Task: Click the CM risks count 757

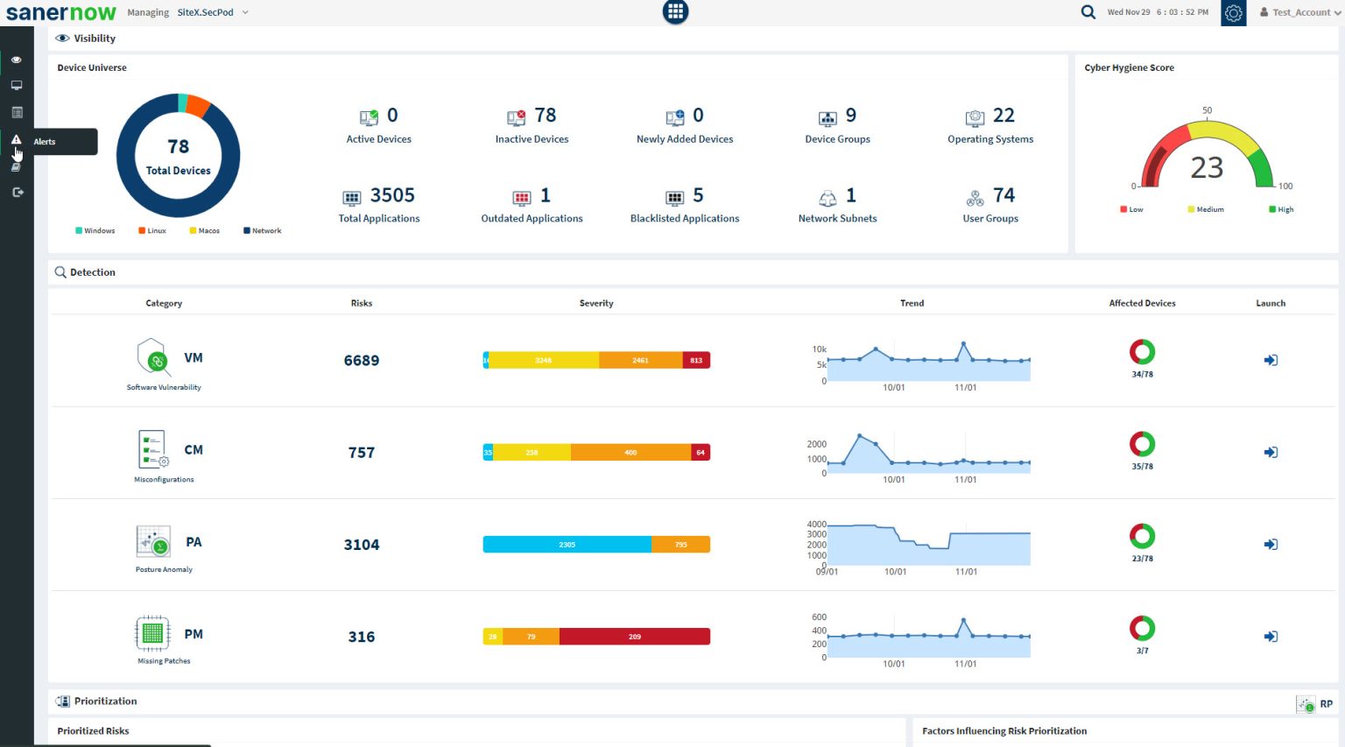Action: [362, 453]
